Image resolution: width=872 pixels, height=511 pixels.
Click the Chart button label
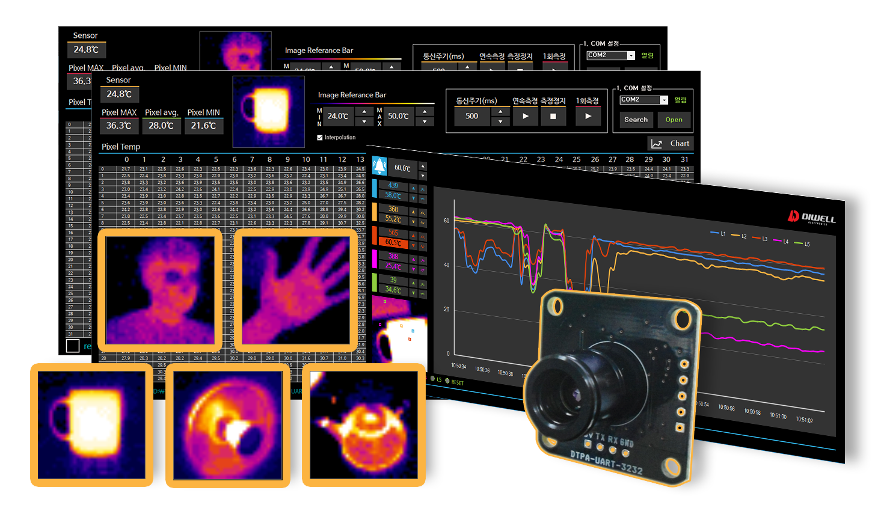[680, 144]
